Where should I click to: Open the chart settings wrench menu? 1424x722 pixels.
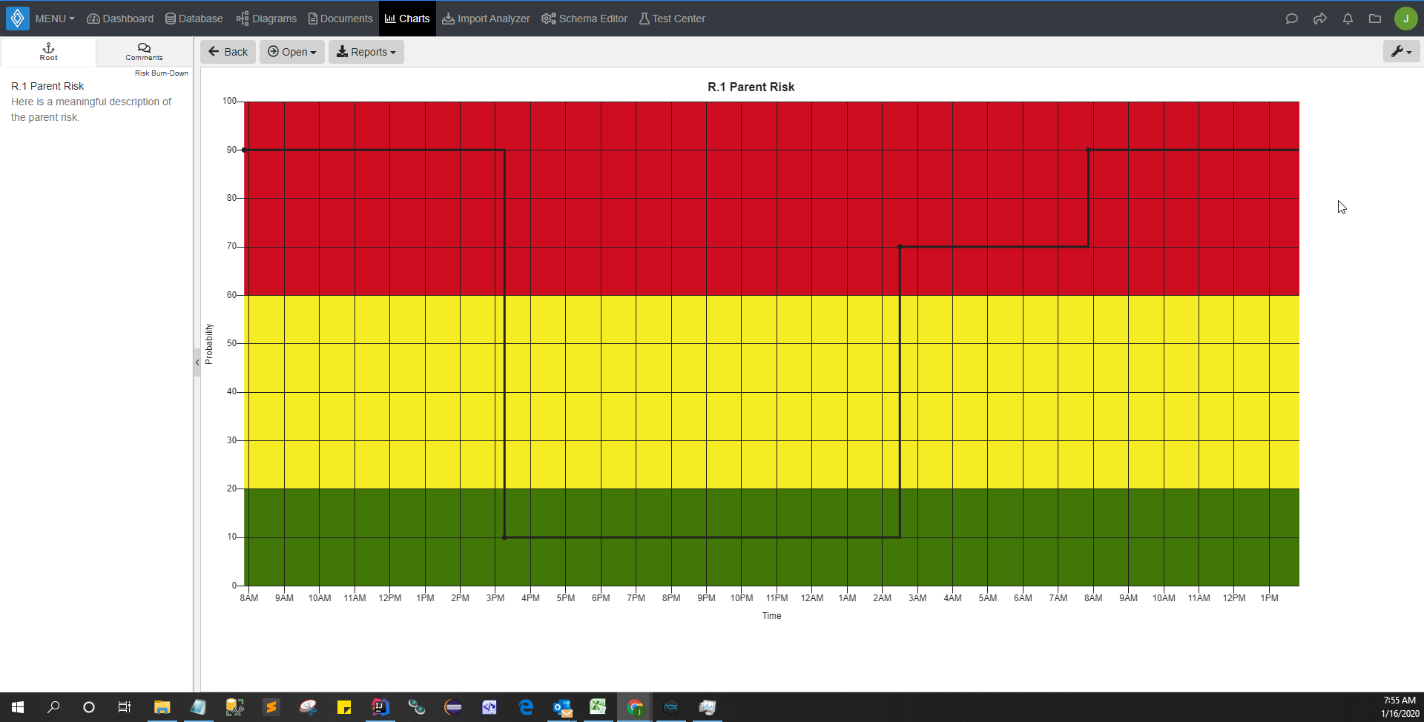(x=1401, y=51)
